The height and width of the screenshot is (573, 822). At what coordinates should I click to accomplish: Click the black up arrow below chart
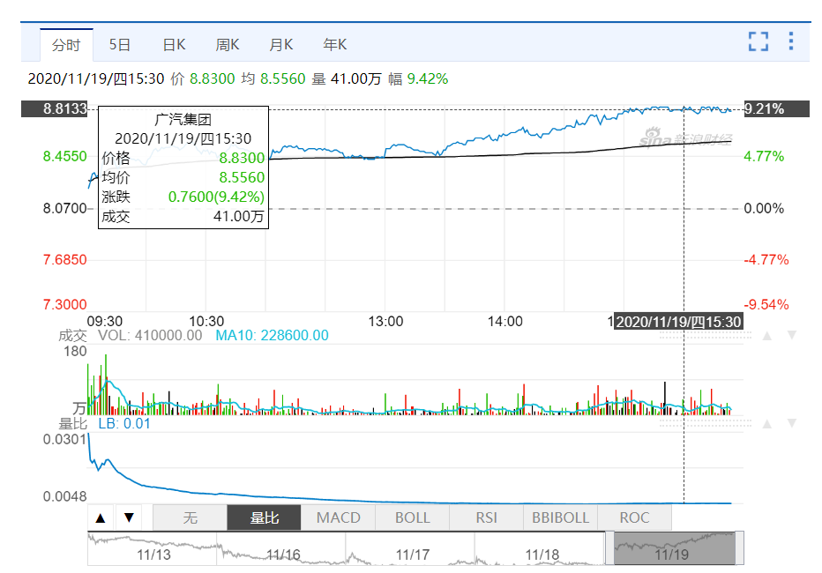[101, 518]
